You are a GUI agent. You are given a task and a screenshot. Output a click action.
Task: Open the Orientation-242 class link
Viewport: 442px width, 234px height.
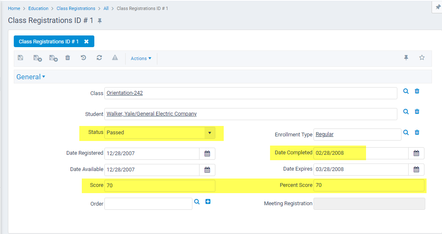125,93
